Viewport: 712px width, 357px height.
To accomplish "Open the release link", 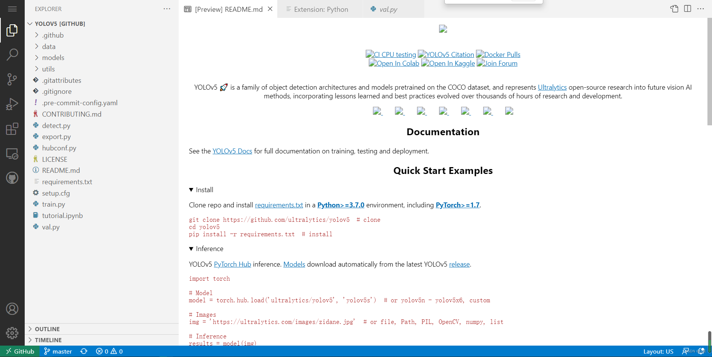I will tap(459, 264).
